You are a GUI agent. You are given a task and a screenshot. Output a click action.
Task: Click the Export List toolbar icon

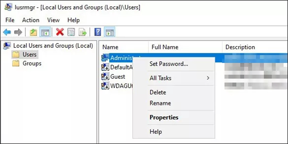[x=83, y=32]
